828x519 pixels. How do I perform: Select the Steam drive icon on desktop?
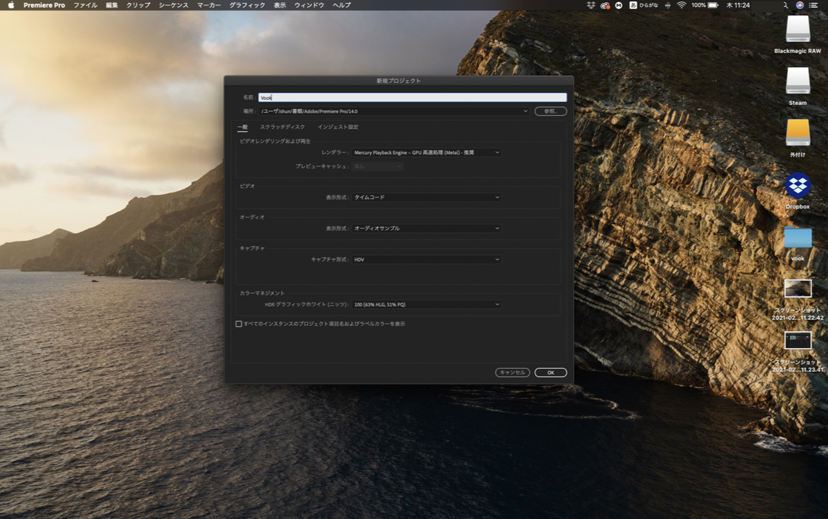pos(798,81)
